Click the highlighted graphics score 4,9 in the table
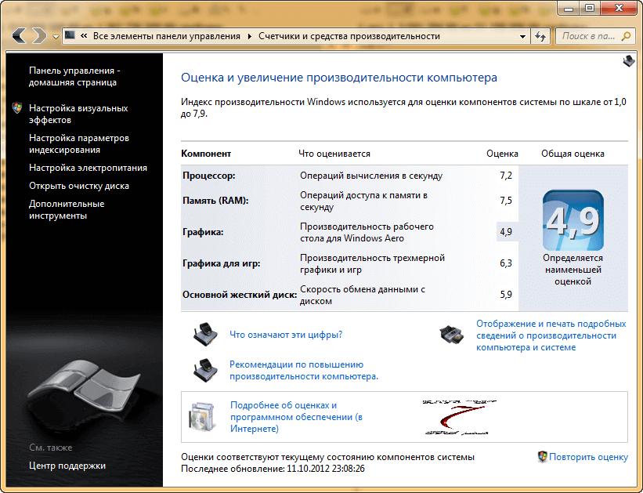Viewport: 643px width, 493px height. (506, 232)
